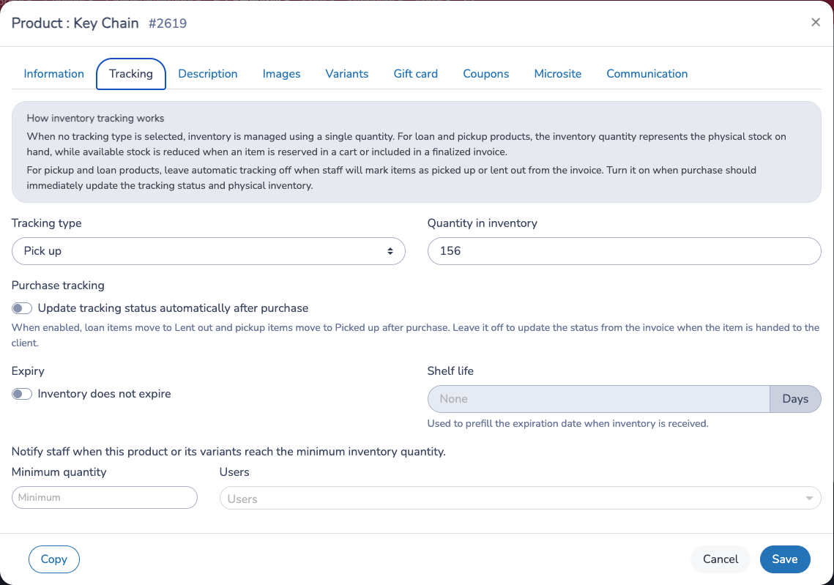Click the Shelf life input field
The width and height of the screenshot is (834, 585).
pyautogui.click(x=598, y=399)
